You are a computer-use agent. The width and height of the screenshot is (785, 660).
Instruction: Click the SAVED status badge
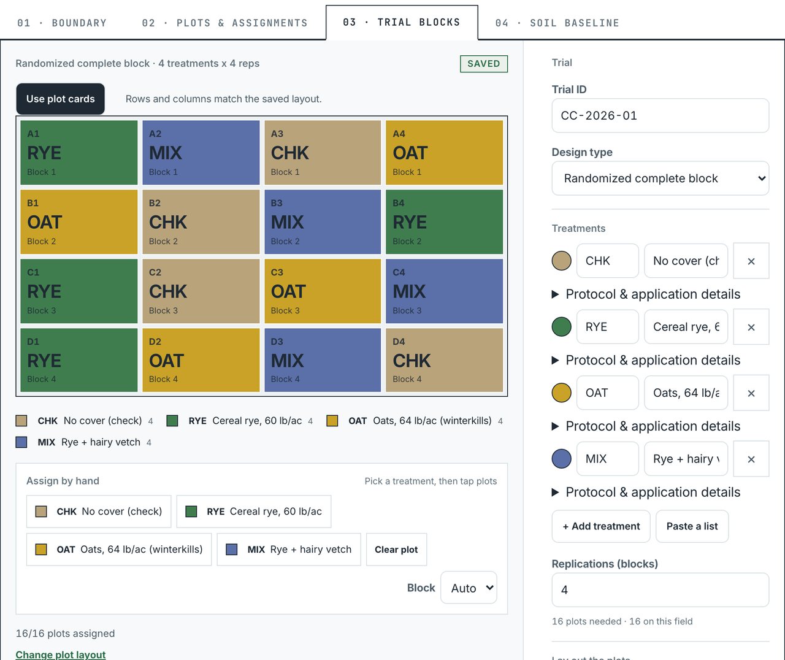(x=484, y=64)
